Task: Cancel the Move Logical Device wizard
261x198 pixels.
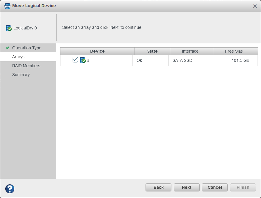Action: (x=214, y=187)
